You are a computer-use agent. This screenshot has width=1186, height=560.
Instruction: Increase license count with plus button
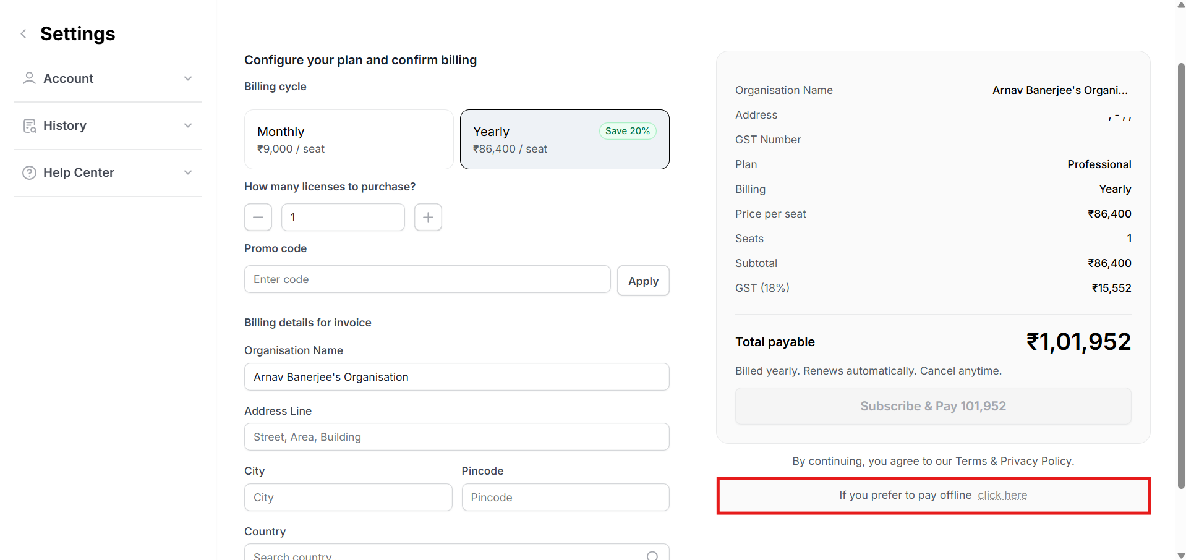coord(428,218)
